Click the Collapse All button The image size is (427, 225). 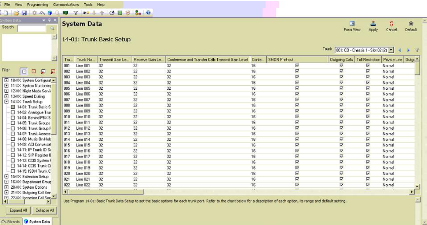[x=44, y=211]
